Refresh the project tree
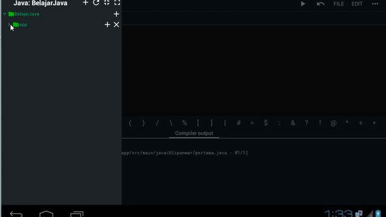This screenshot has width=386, height=217. [x=96, y=2]
